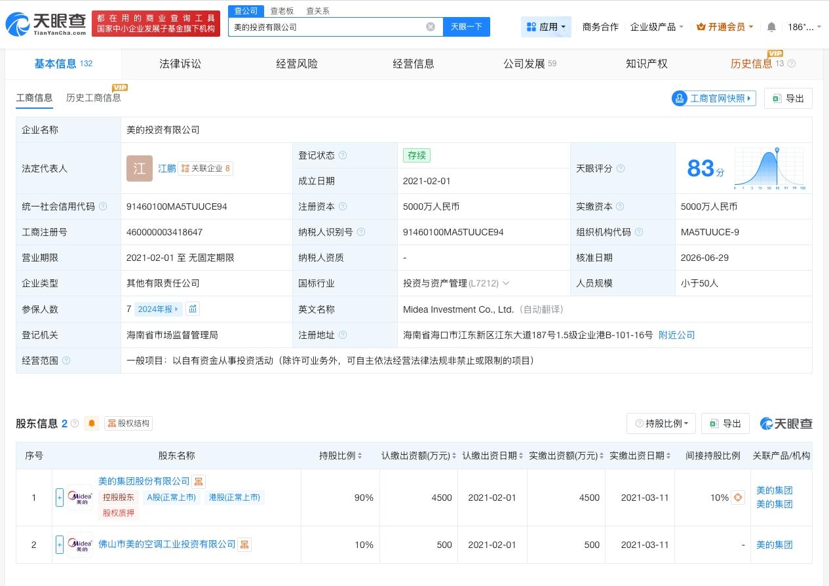View 关联企业 8 for 江鹏
The image size is (829, 586).
pos(206,168)
